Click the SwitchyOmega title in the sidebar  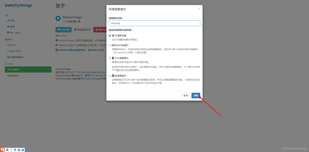point(19,5)
